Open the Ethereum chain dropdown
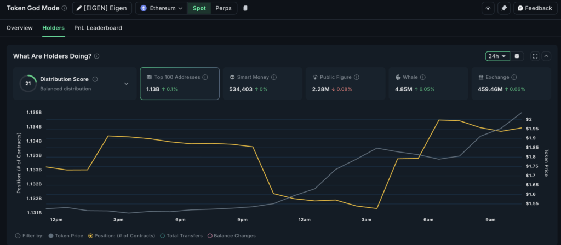This screenshot has height=245, width=561. click(161, 8)
